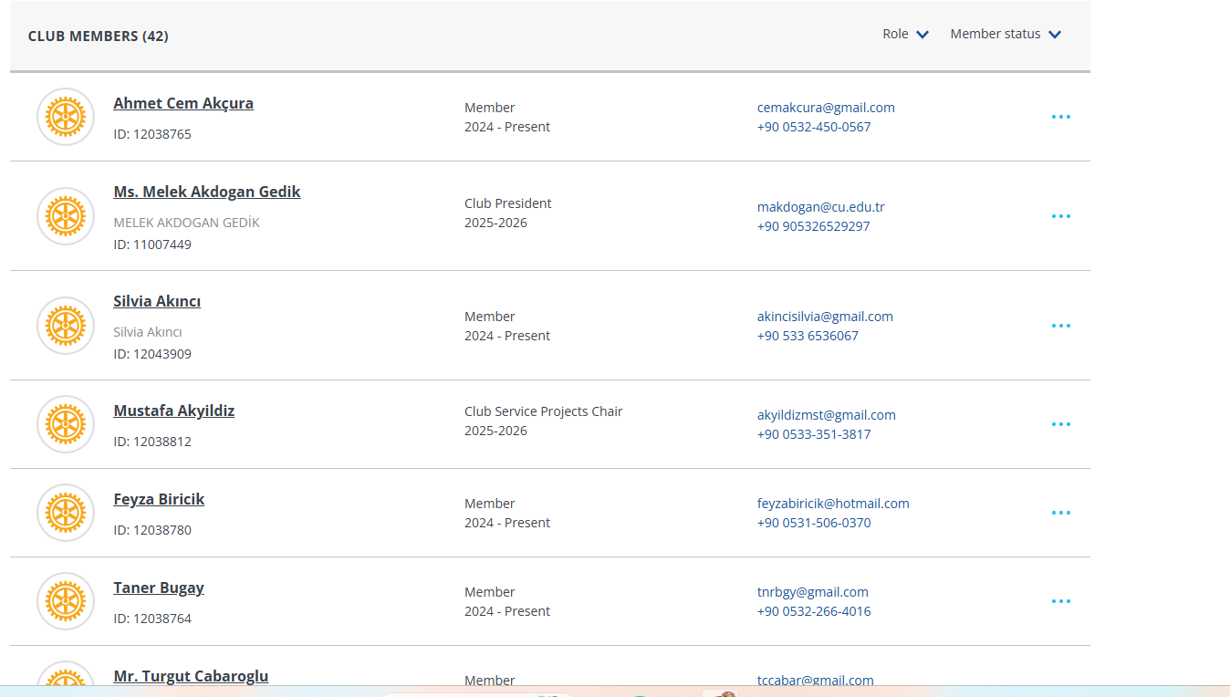Open more options for Feyza Biricik

coord(1060,513)
